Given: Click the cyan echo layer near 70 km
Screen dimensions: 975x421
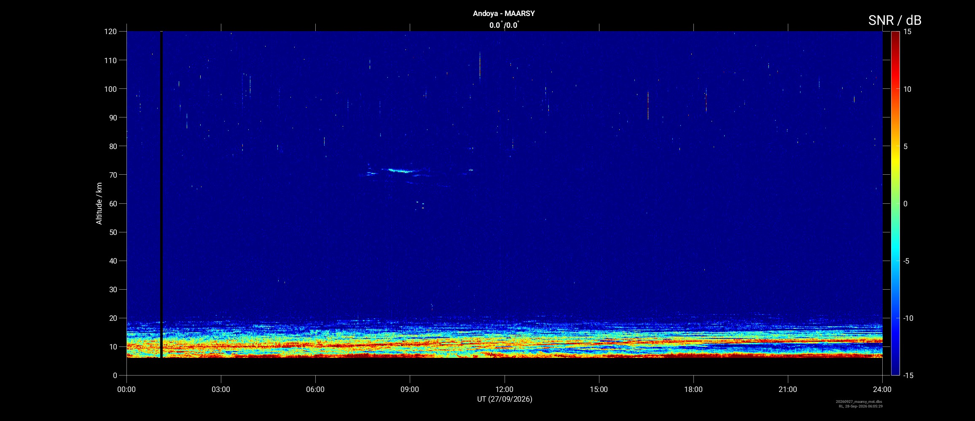Looking at the screenshot, I should (x=400, y=171).
